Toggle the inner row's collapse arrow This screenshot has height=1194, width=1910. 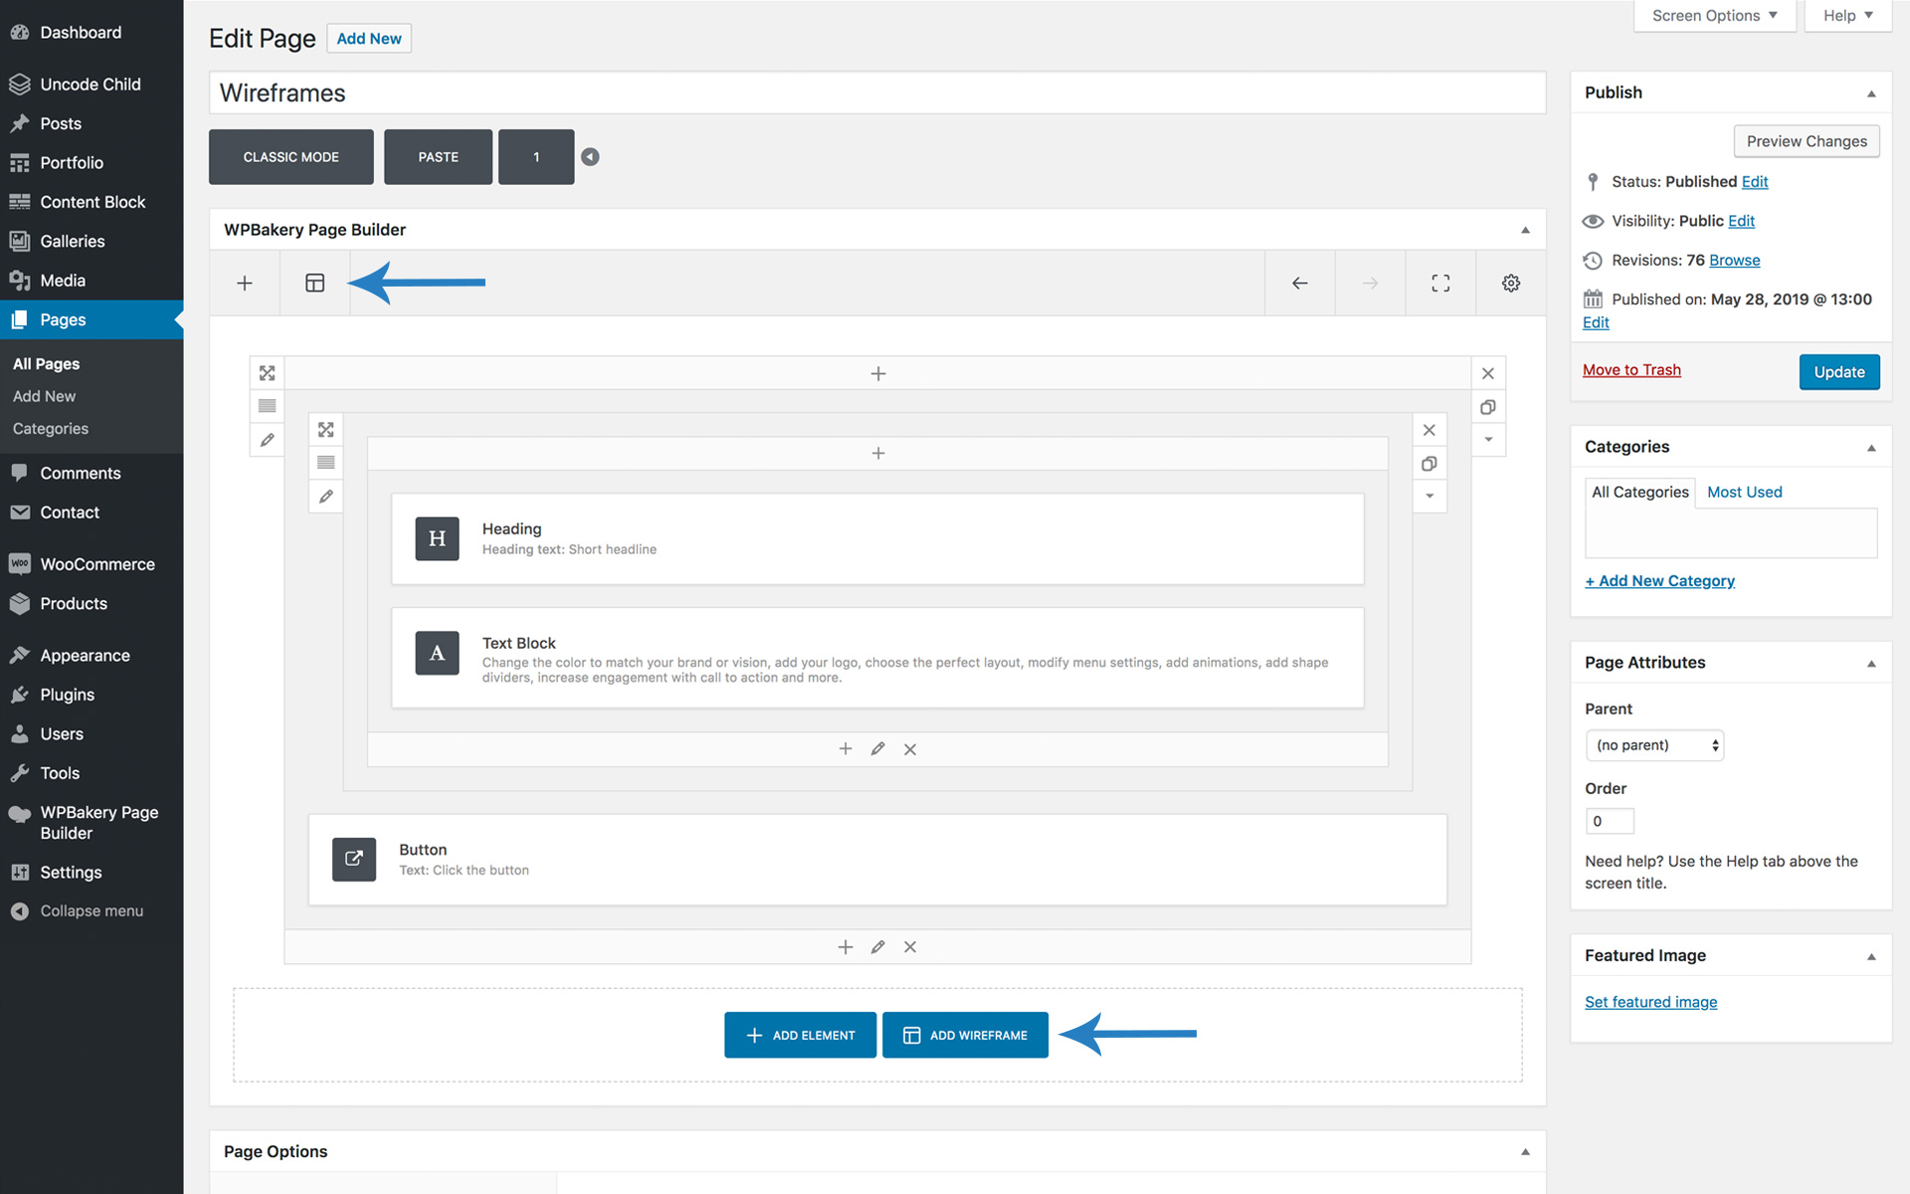coord(1429,497)
